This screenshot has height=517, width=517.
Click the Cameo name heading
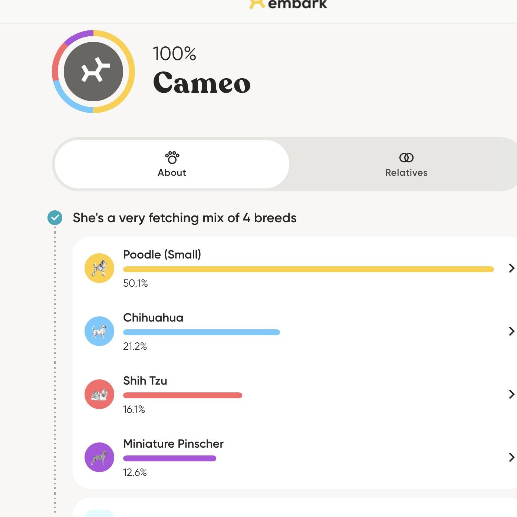pos(202,83)
